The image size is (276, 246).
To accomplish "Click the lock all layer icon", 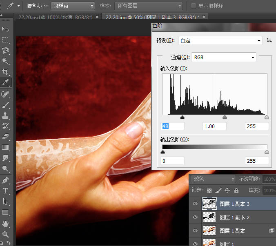I will click(236, 190).
